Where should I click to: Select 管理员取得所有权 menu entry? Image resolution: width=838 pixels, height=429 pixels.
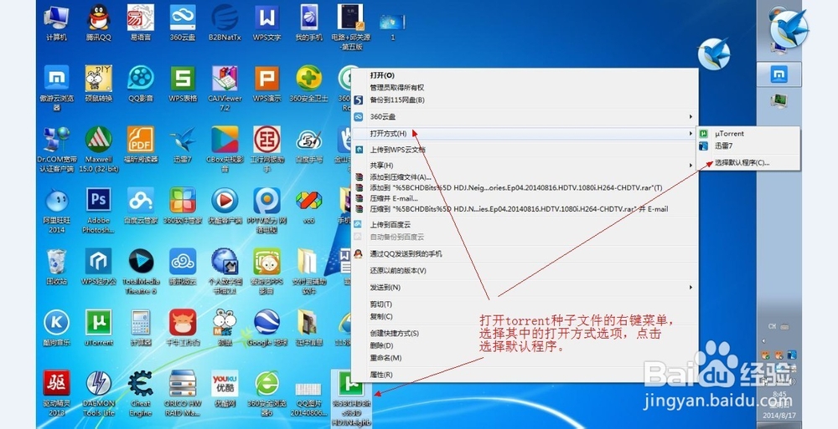coord(525,88)
